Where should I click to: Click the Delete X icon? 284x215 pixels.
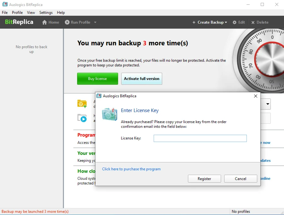pos(253,22)
